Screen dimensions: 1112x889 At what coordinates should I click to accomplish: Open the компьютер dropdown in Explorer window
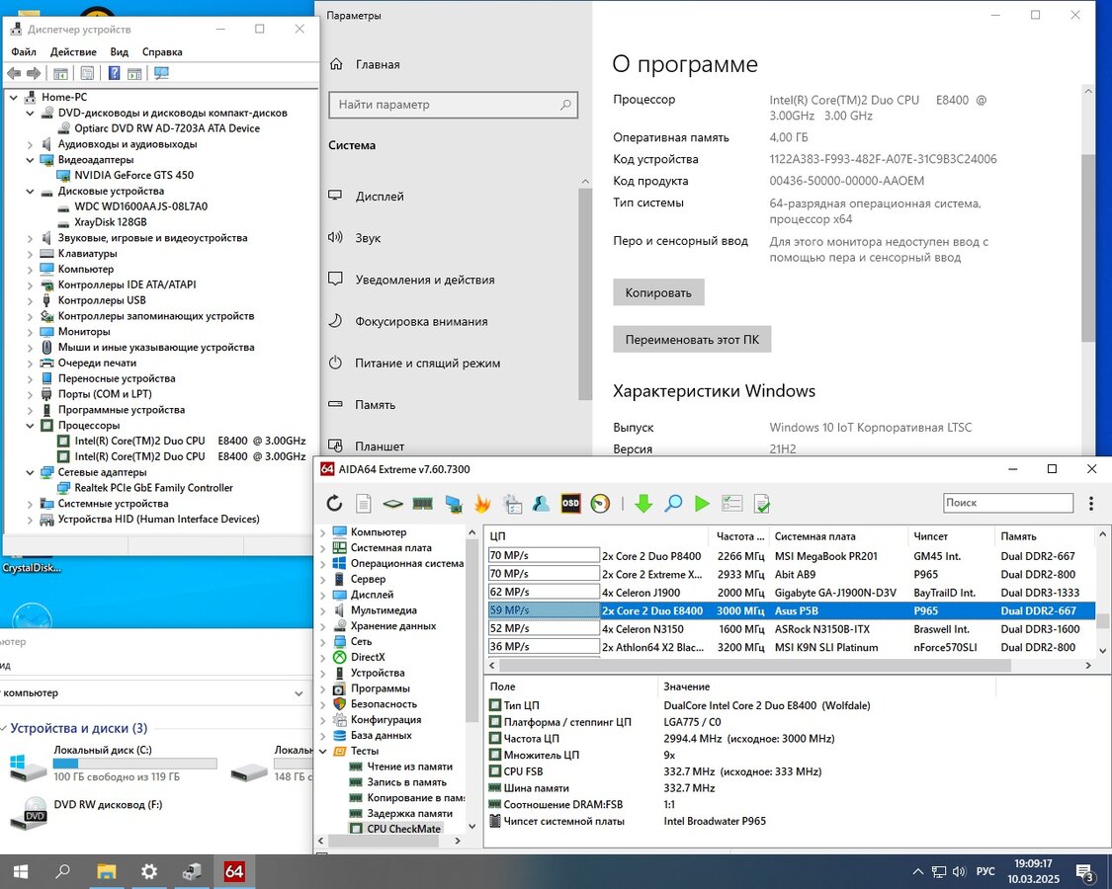(299, 693)
